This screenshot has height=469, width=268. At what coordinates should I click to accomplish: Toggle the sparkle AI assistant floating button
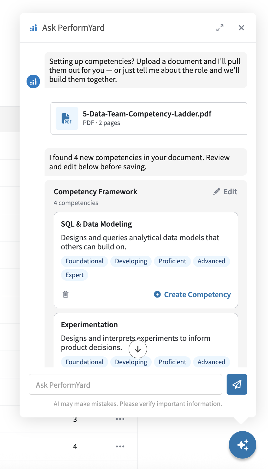[242, 445]
